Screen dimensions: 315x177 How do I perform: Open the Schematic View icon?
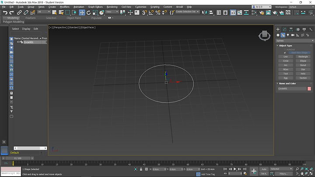(246, 12)
